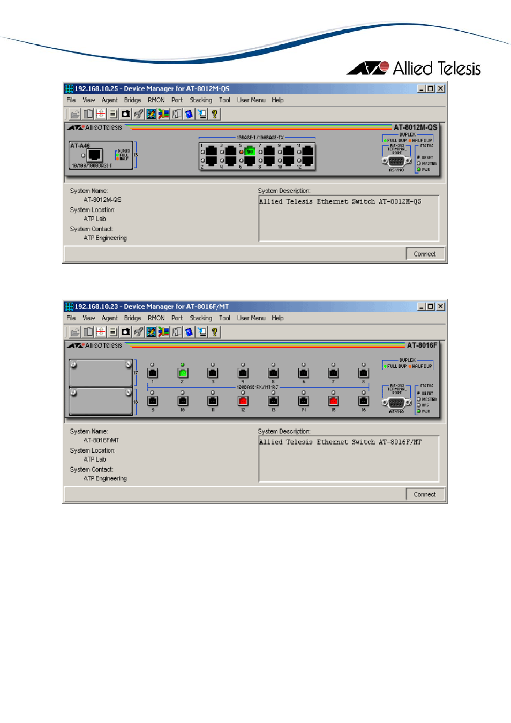Open Help menu in AT-8012M-QS window
Viewport: 511px width, 723px height.
point(277,100)
